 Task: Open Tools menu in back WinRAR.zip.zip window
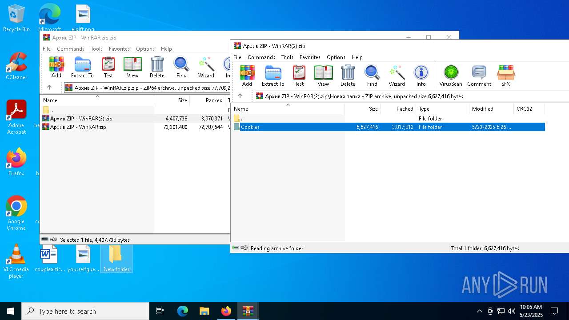click(96, 49)
